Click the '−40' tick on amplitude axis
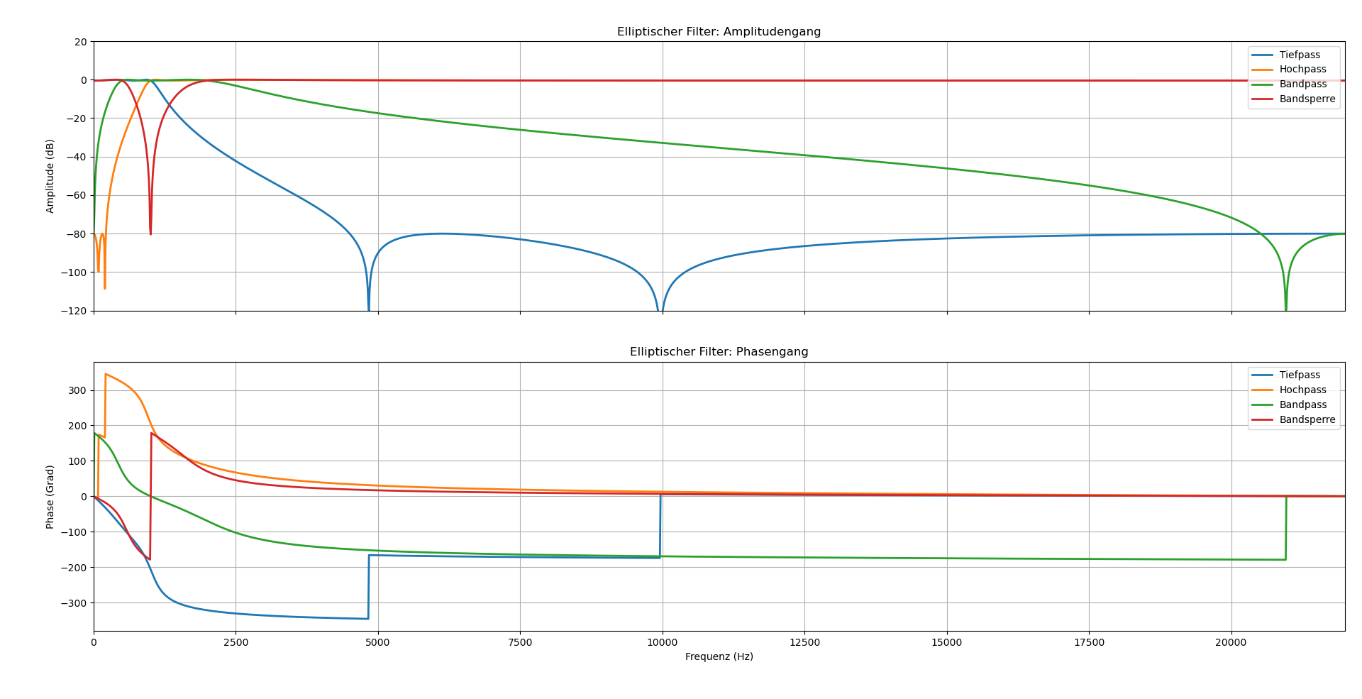 pyautogui.click(x=77, y=157)
